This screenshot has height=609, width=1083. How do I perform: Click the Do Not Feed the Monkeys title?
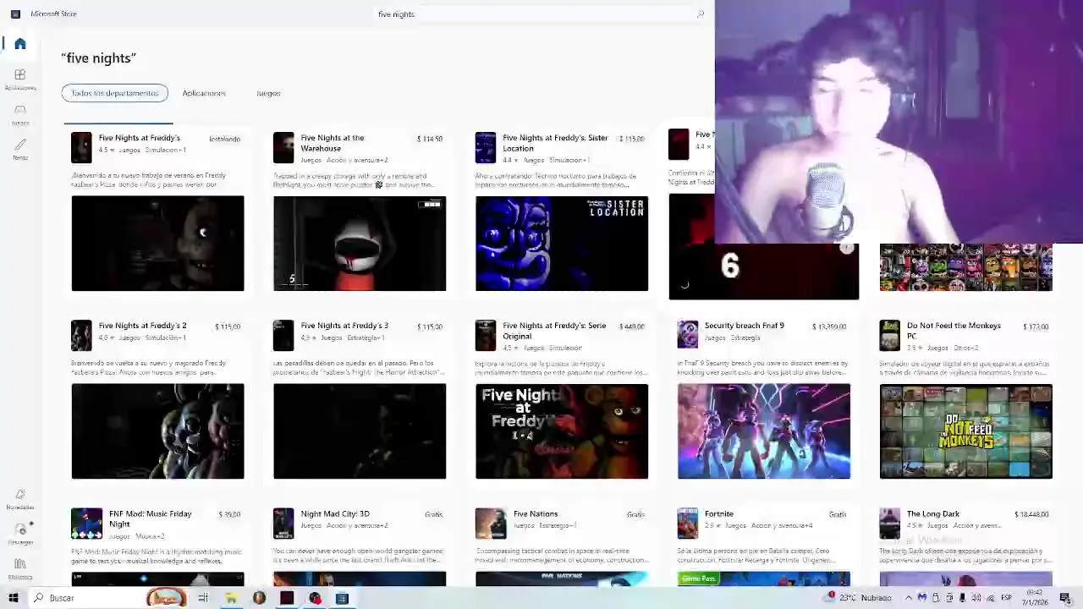click(954, 331)
